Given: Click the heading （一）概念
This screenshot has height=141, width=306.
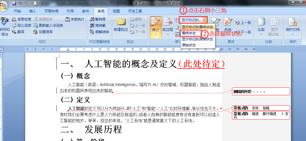Looking at the screenshot, I should point(75,76).
